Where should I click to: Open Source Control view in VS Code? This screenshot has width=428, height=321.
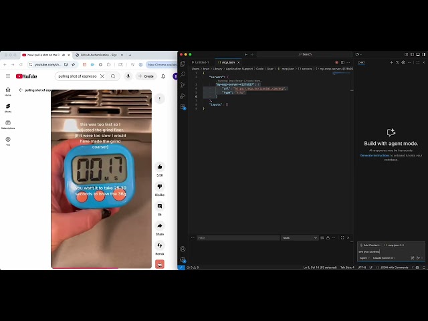pyautogui.click(x=183, y=85)
